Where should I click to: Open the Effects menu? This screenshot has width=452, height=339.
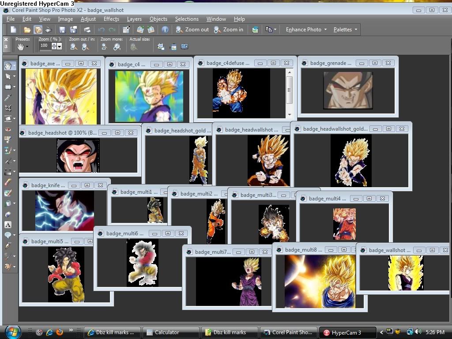coord(111,19)
